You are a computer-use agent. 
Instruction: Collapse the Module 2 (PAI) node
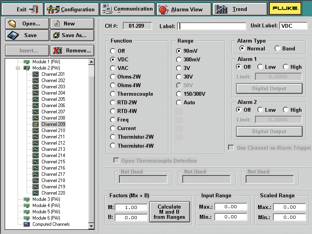[x=18, y=68]
